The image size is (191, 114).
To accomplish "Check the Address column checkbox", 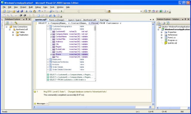I will point(51,42).
